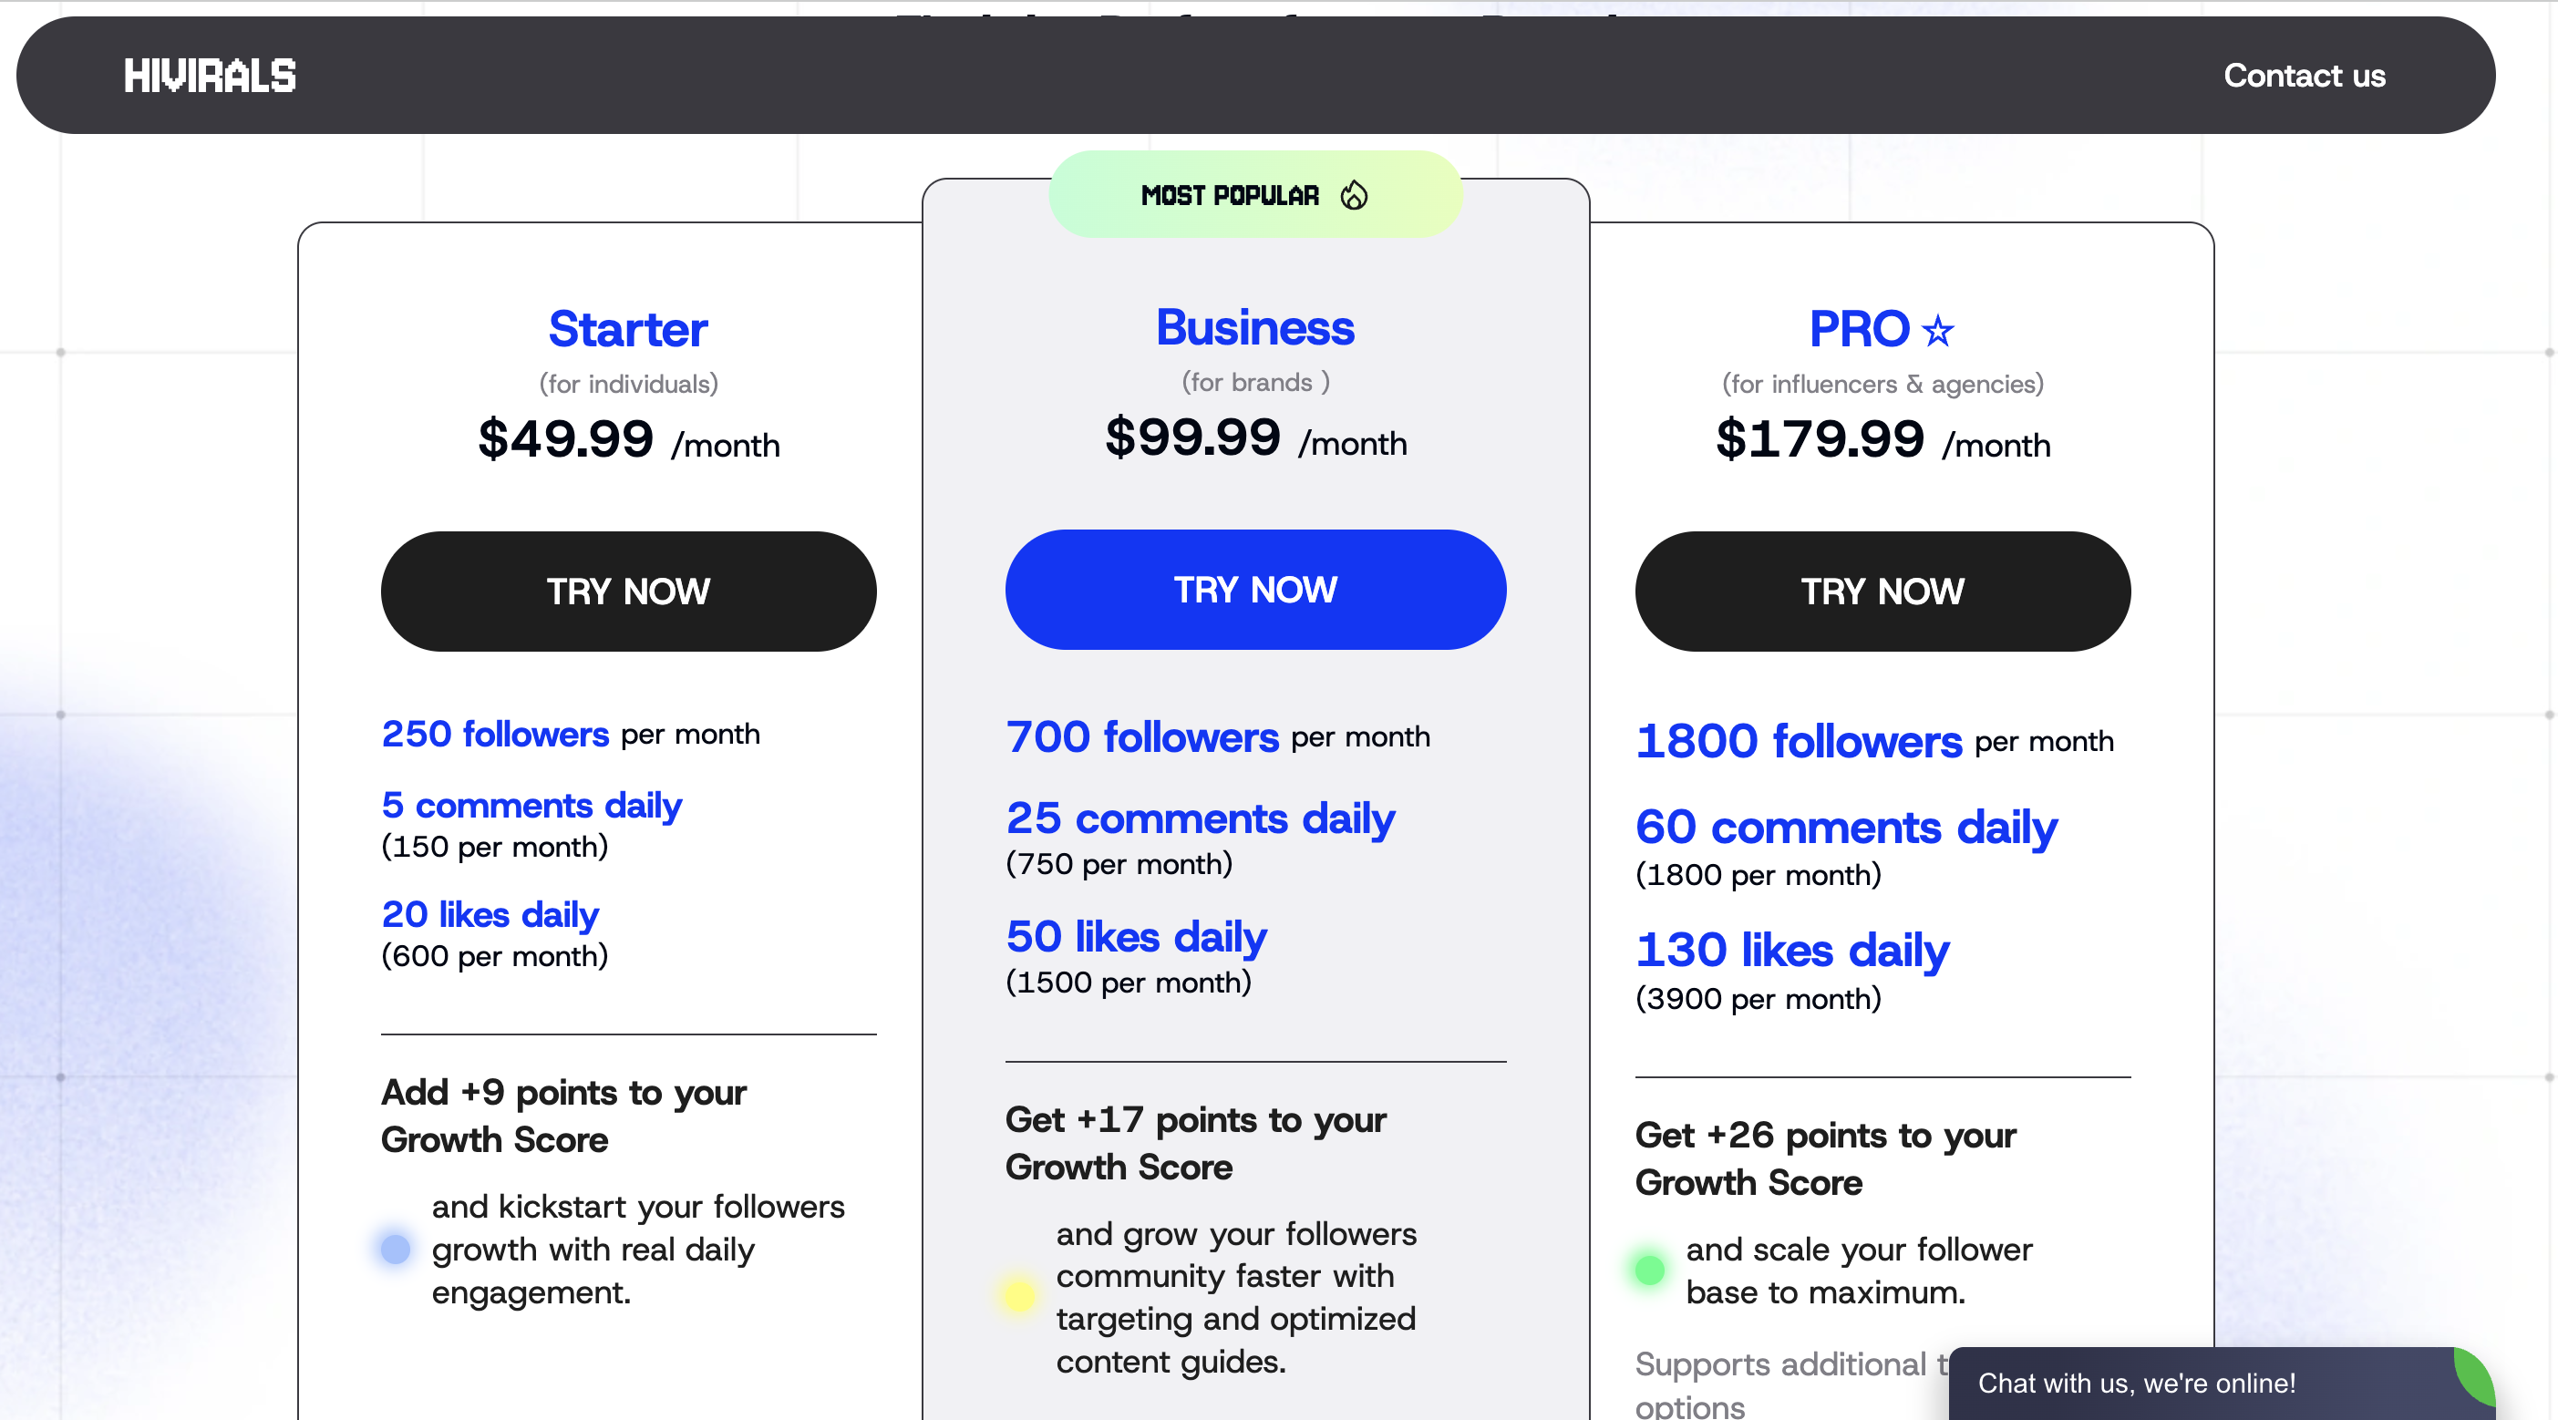The width and height of the screenshot is (2558, 1420).
Task: Click the '130 likes daily' text
Action: click(x=1792, y=951)
